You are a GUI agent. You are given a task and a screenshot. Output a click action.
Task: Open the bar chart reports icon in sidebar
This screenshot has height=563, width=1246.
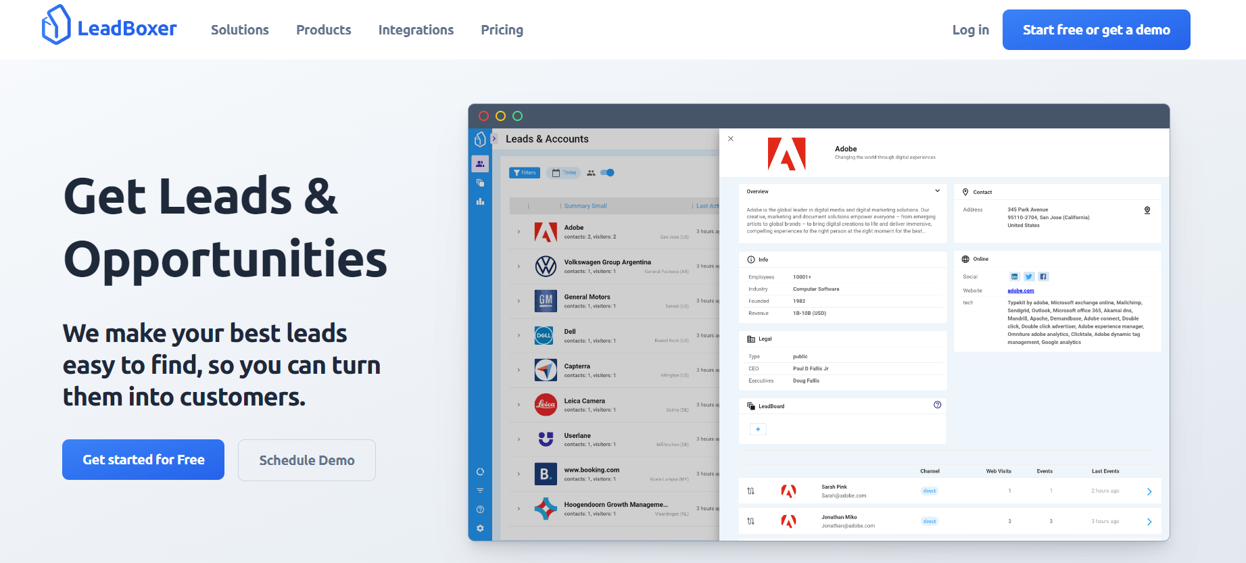pyautogui.click(x=480, y=201)
